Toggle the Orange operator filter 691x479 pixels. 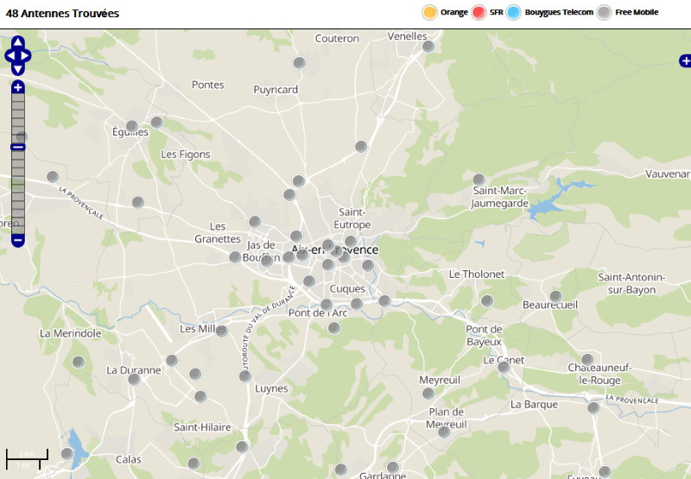coord(429,13)
